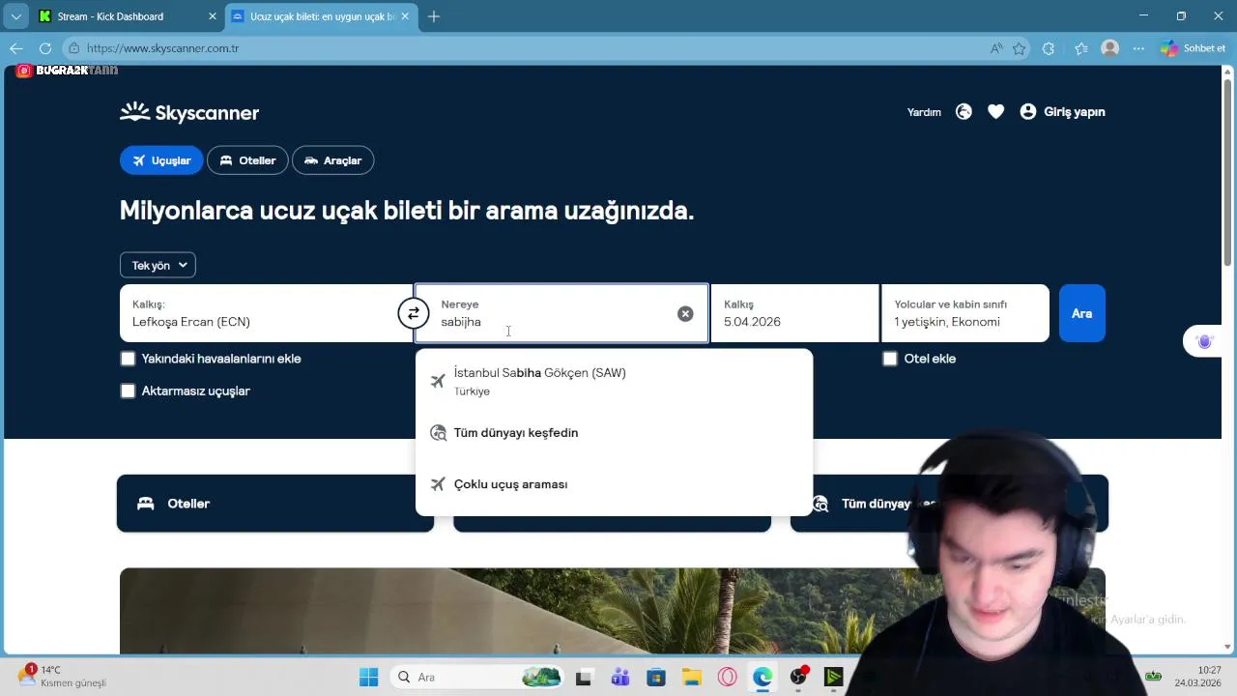The width and height of the screenshot is (1237, 696).
Task: Go back to the previous page
Action: tap(16, 48)
